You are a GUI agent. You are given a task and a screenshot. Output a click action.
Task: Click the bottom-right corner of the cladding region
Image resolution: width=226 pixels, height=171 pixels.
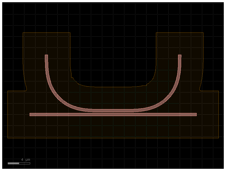tap(218, 138)
